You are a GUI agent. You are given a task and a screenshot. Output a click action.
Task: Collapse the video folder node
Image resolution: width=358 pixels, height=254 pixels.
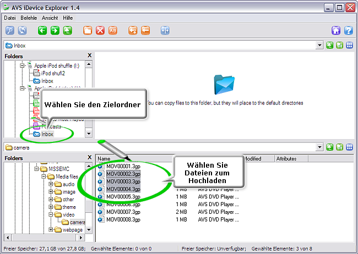pyautogui.click(x=51, y=214)
